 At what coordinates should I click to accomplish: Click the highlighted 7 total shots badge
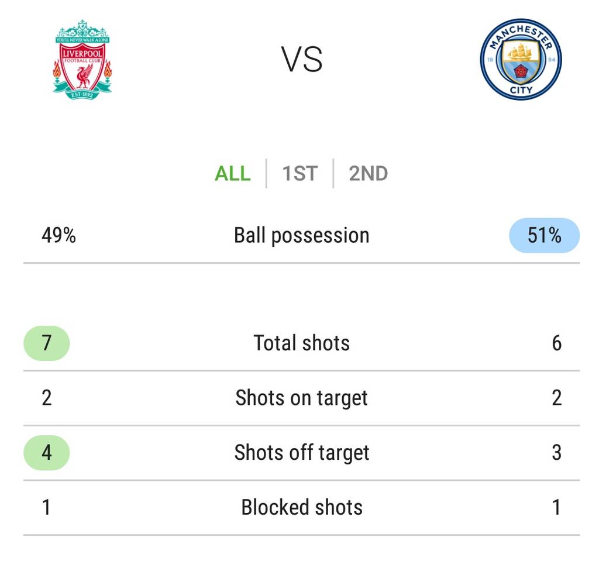pyautogui.click(x=47, y=343)
